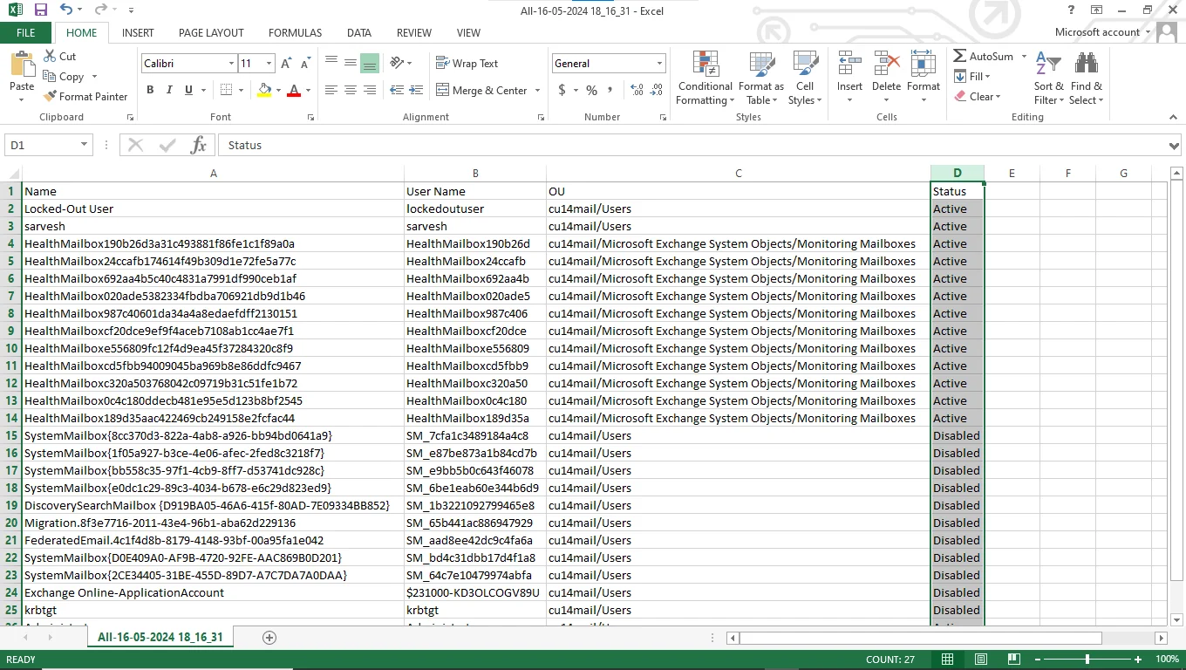
Task: Decrease font size with small A icon
Action: coord(305,64)
